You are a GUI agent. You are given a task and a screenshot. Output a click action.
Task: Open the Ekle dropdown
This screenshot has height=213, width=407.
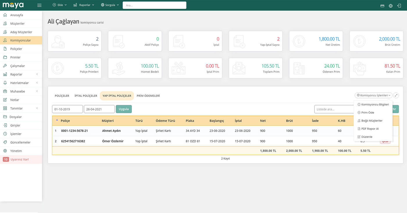(x=60, y=5)
